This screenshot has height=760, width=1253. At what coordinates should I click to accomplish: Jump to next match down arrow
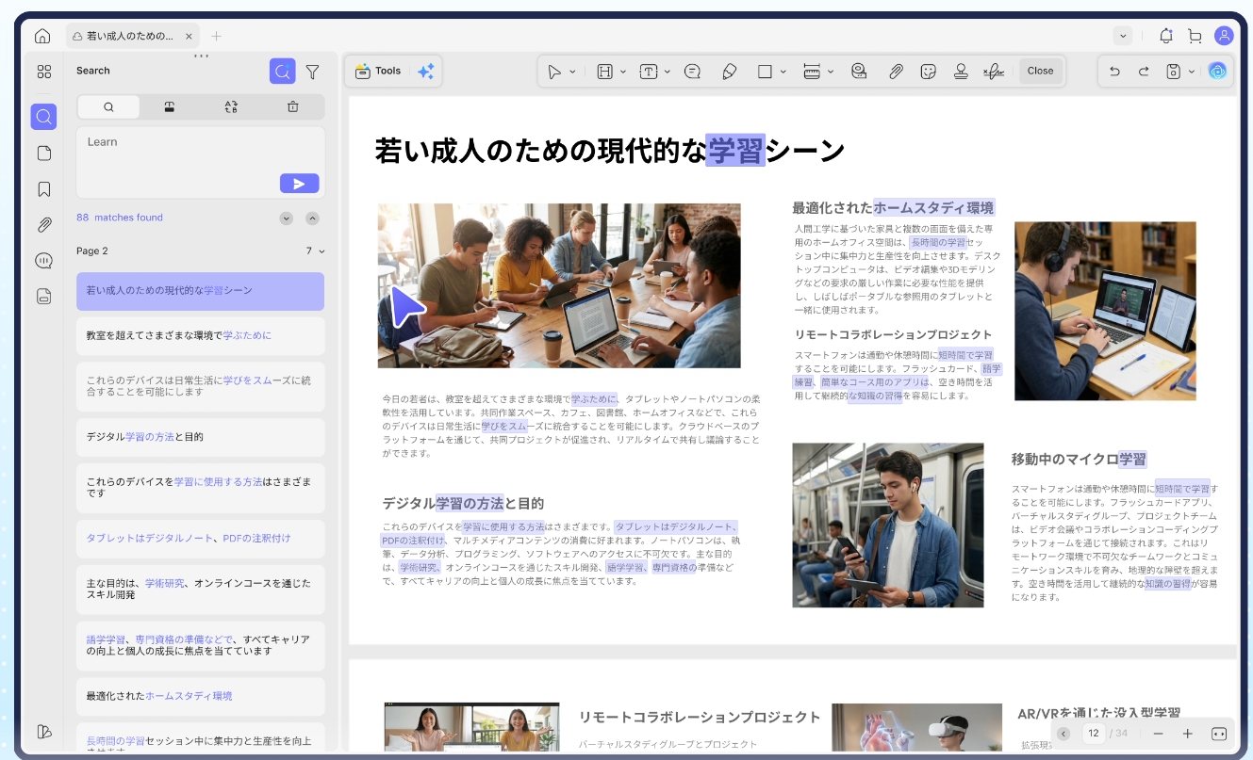(286, 218)
